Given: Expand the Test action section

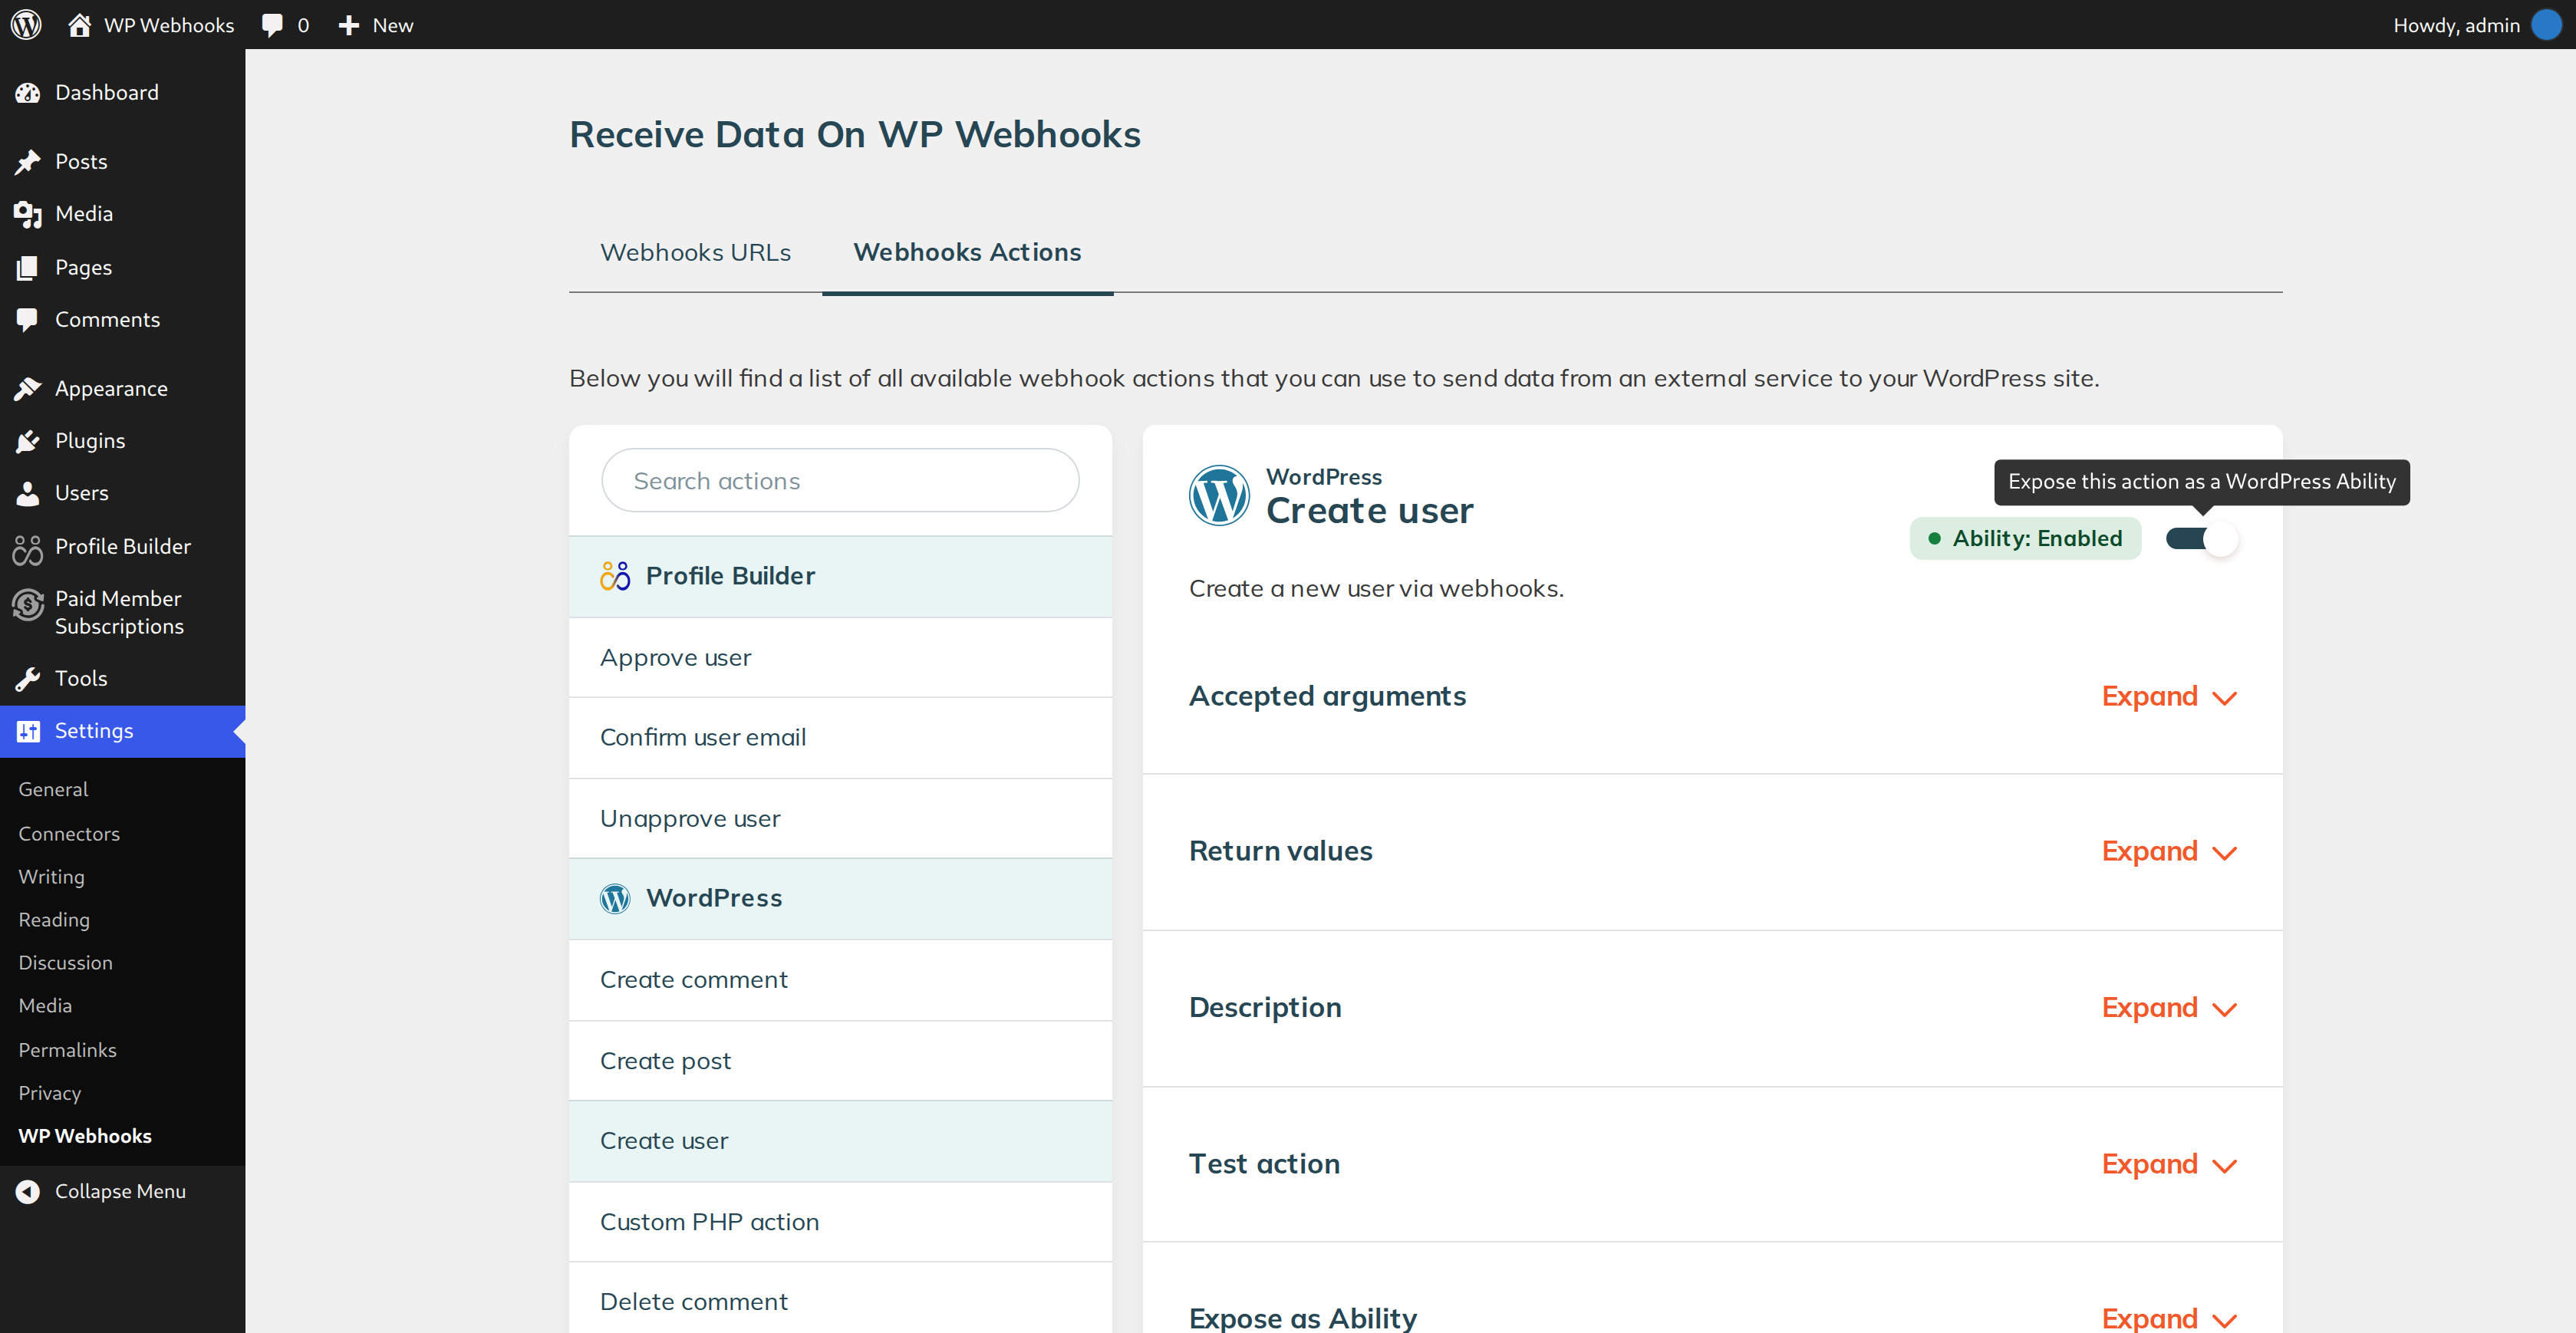Looking at the screenshot, I should click(x=2168, y=1164).
